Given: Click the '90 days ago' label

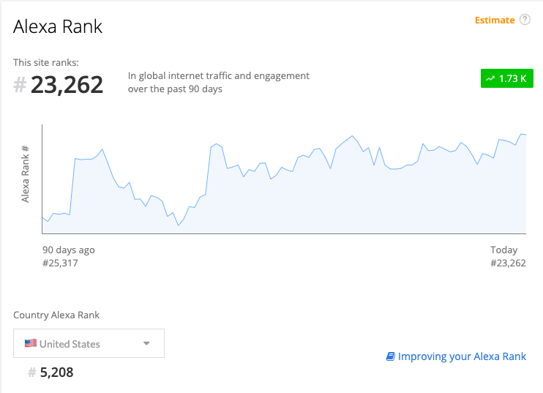Looking at the screenshot, I should pos(69,250).
